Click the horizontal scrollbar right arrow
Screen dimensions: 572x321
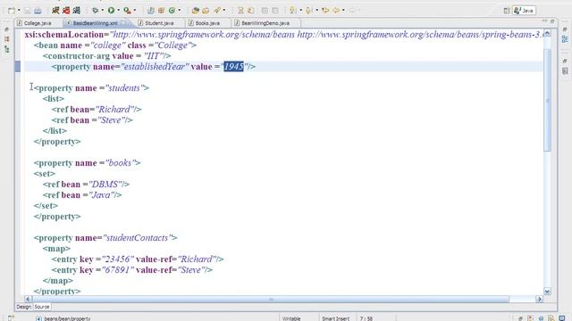(x=539, y=299)
